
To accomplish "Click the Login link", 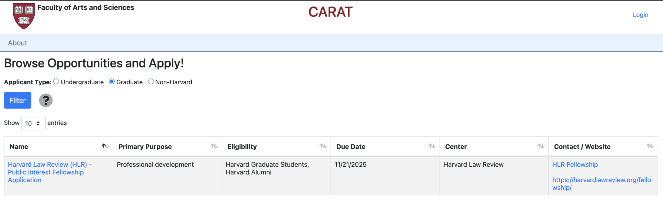I will 640,15.
